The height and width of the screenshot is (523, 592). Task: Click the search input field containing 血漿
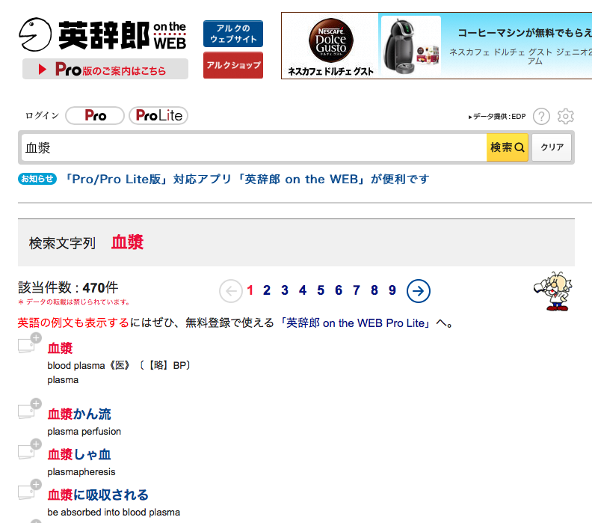(253, 147)
